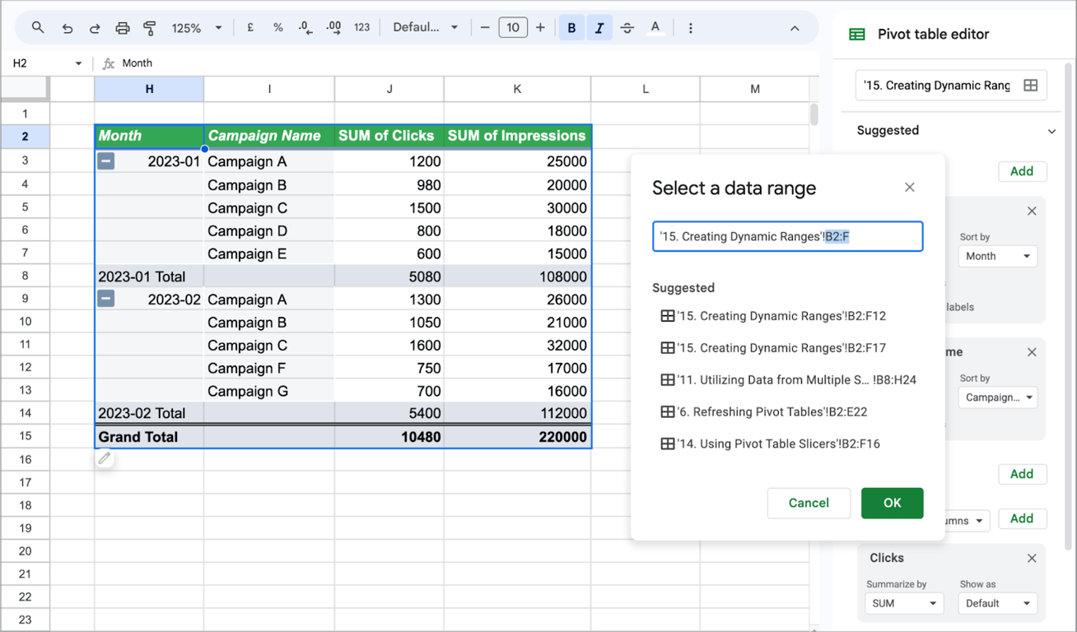
Task: Open the 123 number format menu
Action: tap(361, 27)
